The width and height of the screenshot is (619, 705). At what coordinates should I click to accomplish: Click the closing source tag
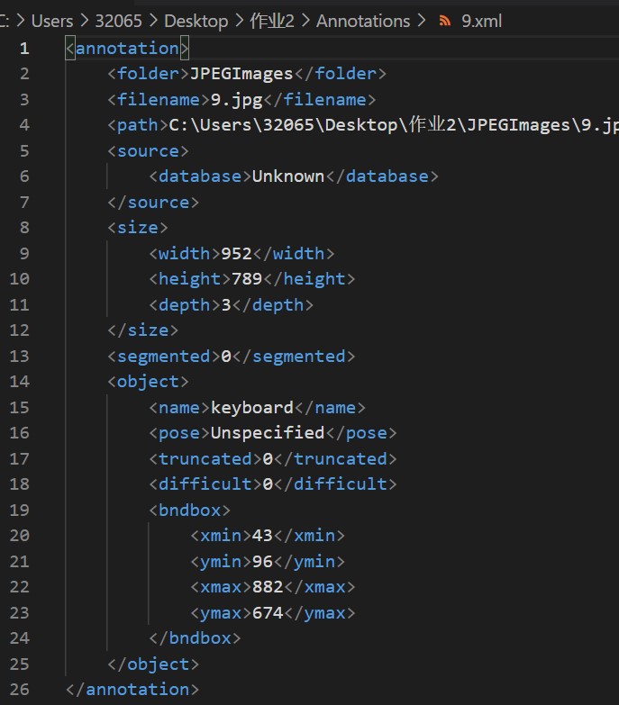pyautogui.click(x=153, y=202)
